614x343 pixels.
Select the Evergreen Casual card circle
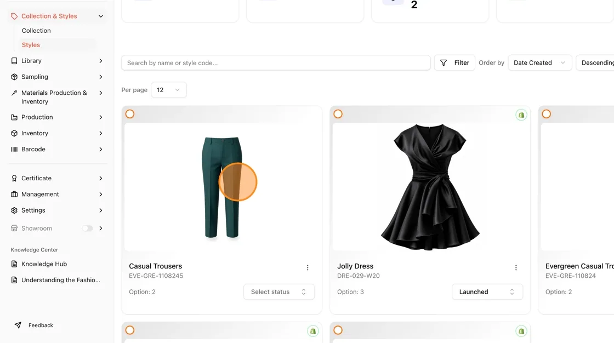[x=546, y=114]
